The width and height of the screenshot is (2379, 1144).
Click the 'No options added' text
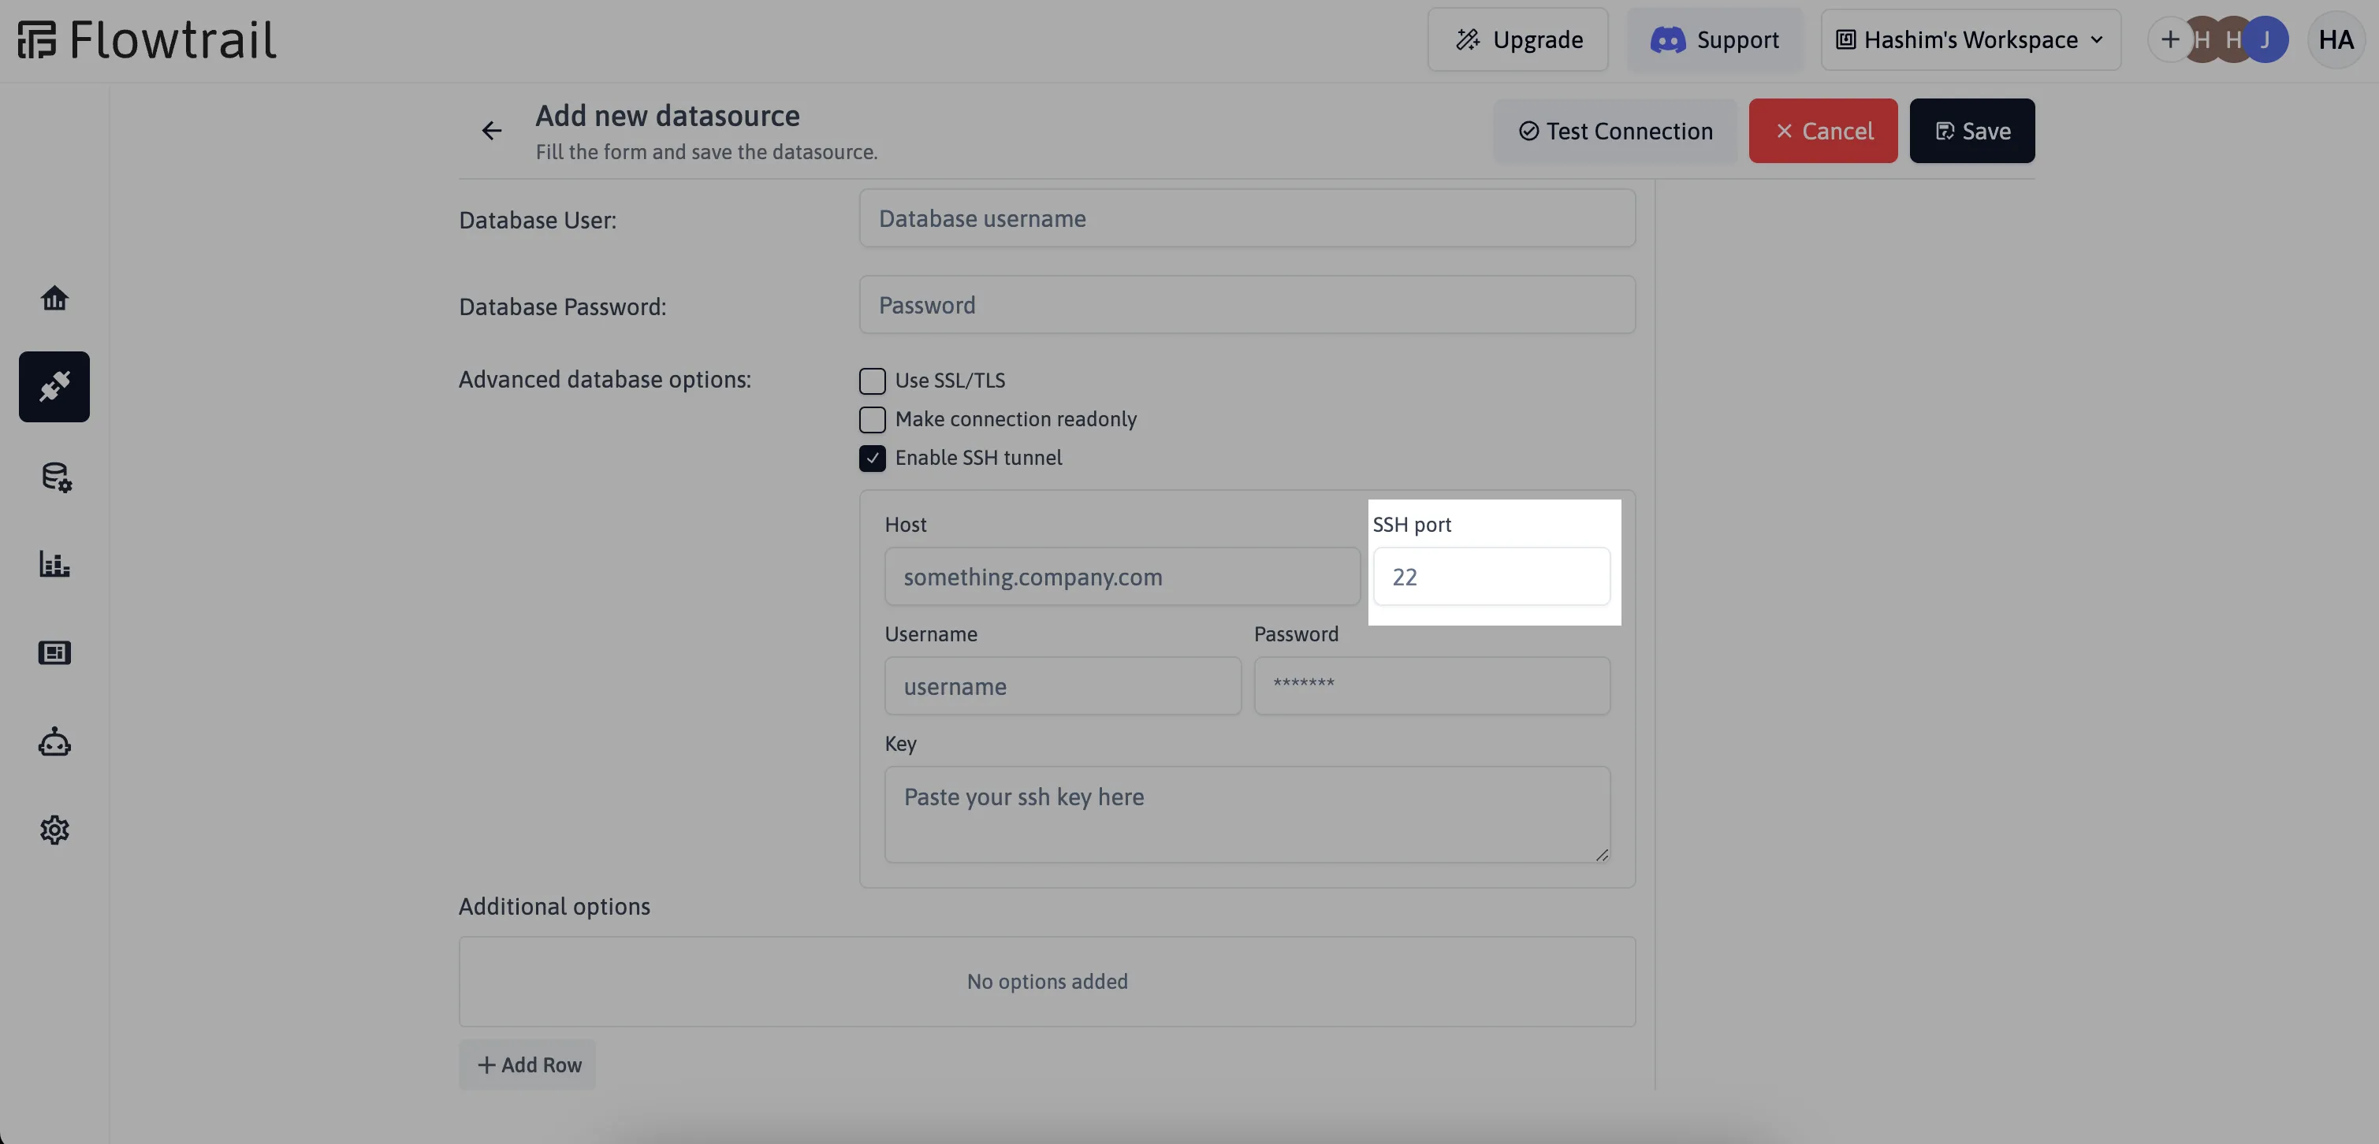(x=1048, y=982)
